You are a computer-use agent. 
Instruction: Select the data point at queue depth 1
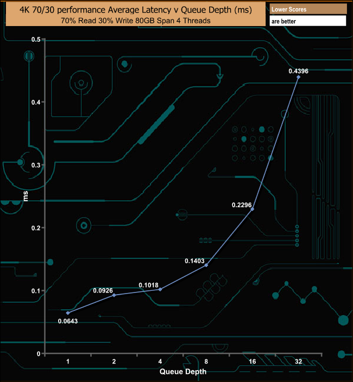tap(68, 313)
